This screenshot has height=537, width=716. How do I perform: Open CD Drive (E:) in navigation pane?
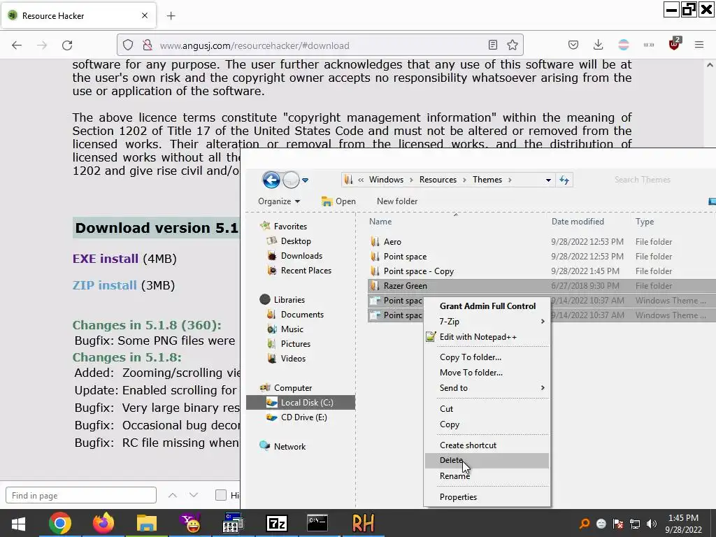(x=303, y=417)
